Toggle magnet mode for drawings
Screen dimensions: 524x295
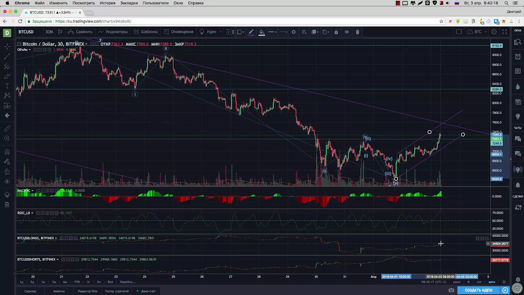click(x=7, y=152)
